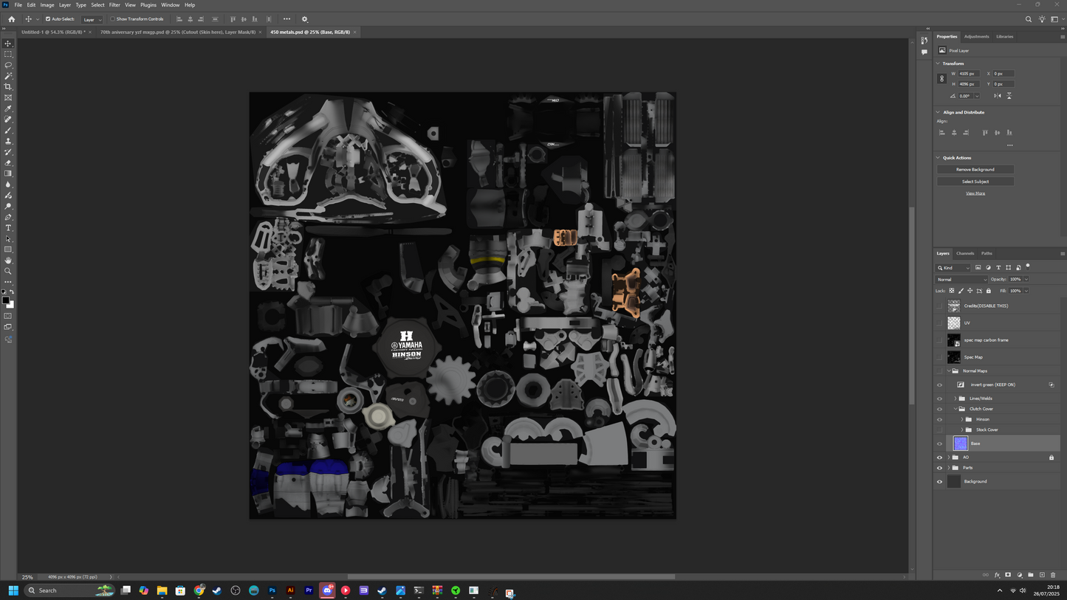Enable Show Transform Controls checkbox
The width and height of the screenshot is (1067, 600).
[x=112, y=19]
